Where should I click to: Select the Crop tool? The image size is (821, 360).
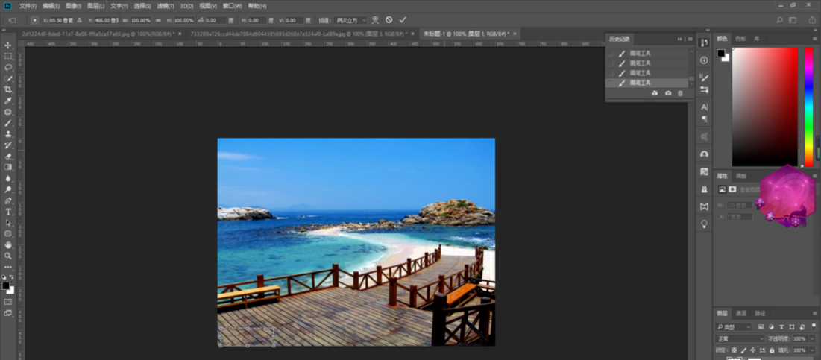coord(8,89)
